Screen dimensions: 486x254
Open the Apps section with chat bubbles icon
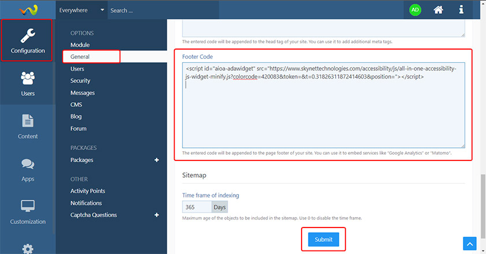28,170
